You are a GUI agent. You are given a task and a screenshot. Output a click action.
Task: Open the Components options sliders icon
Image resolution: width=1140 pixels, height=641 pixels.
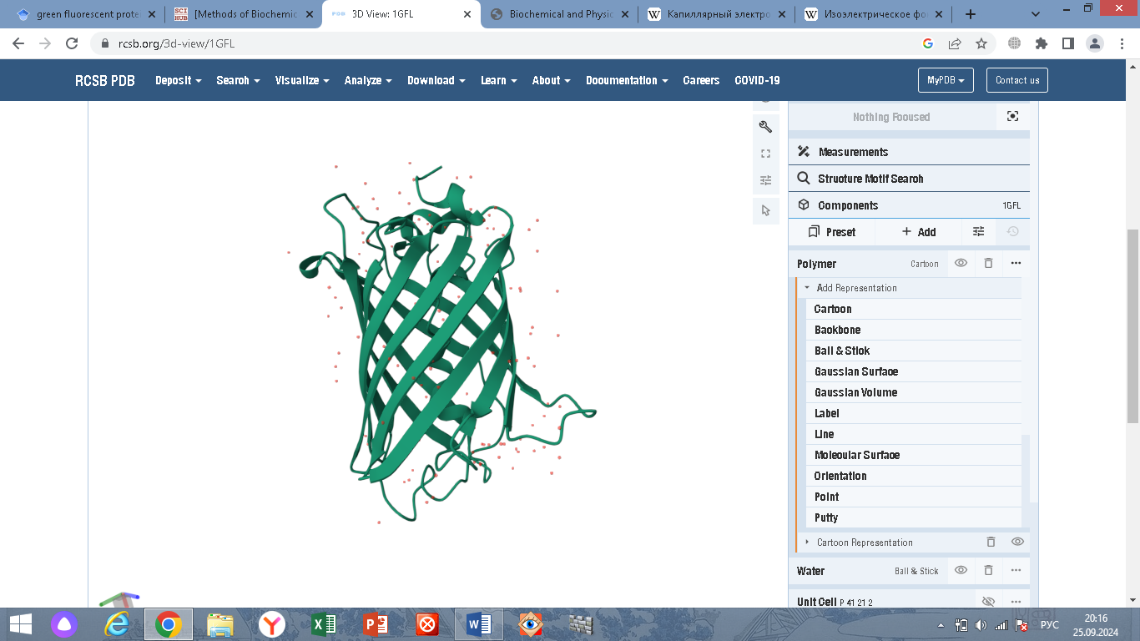979,232
